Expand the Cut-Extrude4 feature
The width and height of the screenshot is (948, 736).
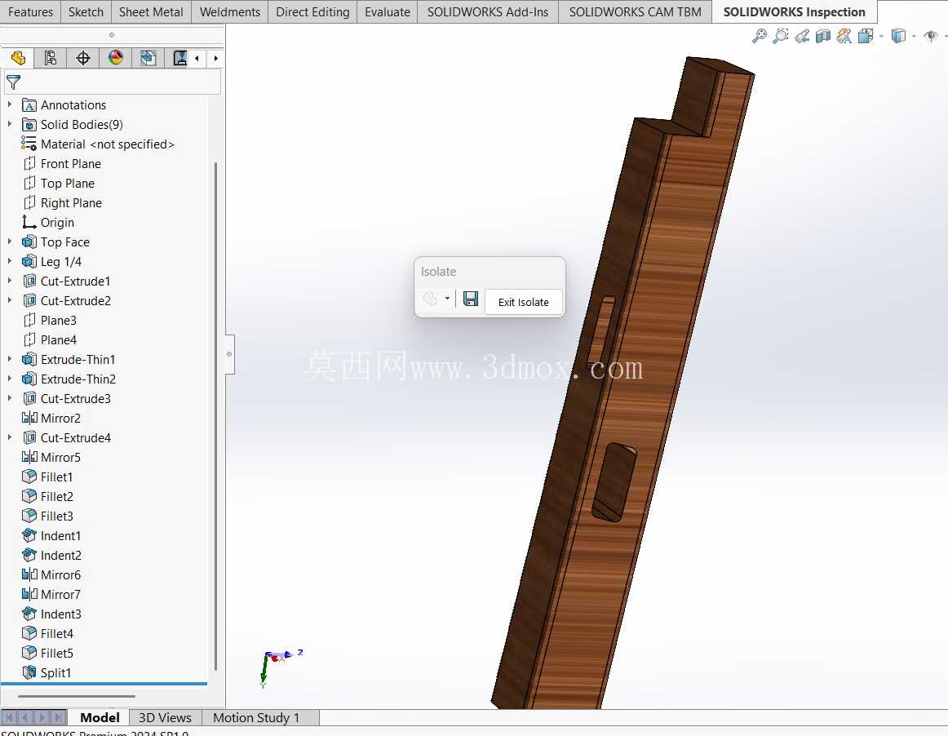pos(10,437)
